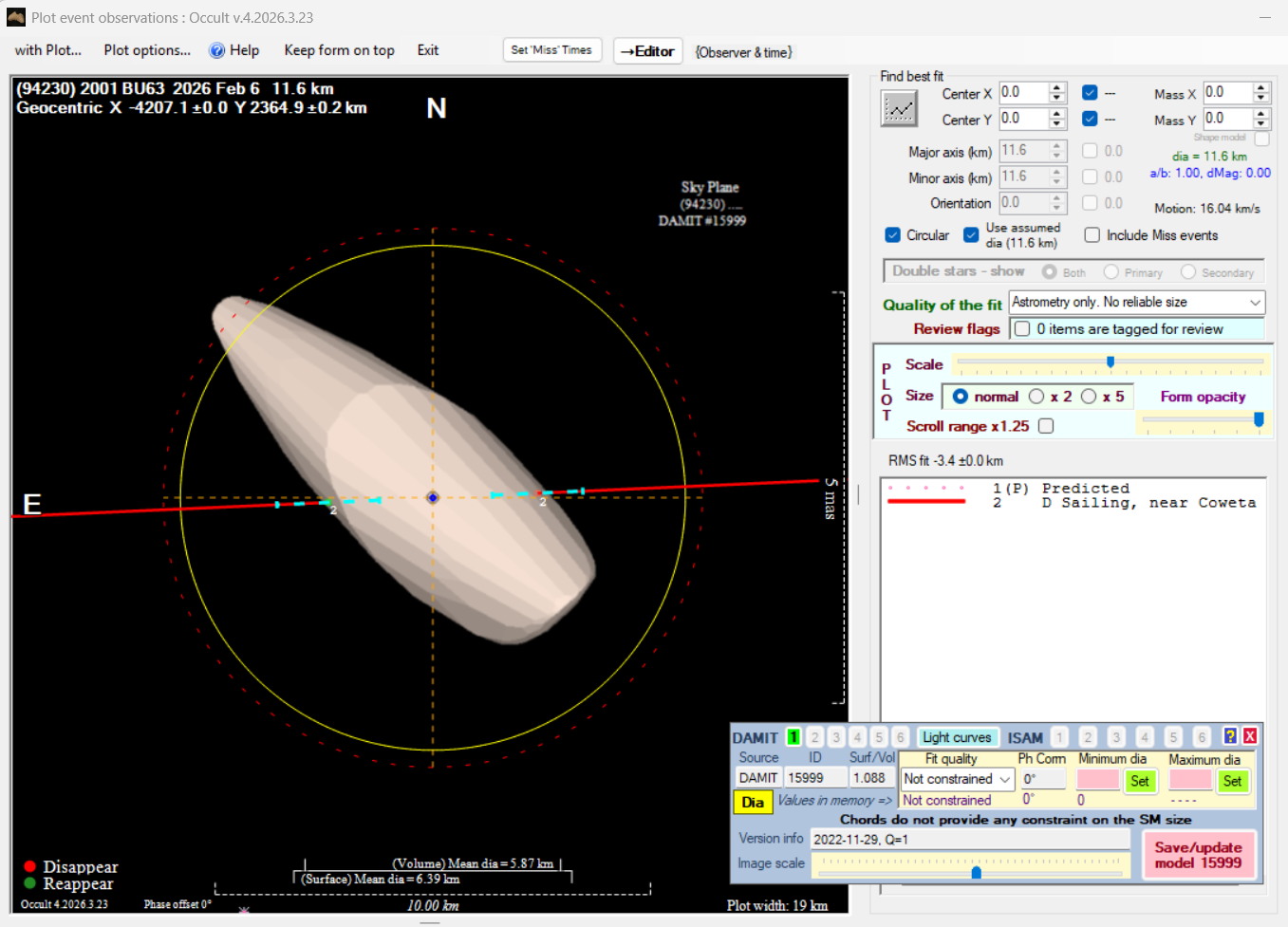Click the Version info text field
Viewport: 1288px width, 927px height.
coord(969,839)
